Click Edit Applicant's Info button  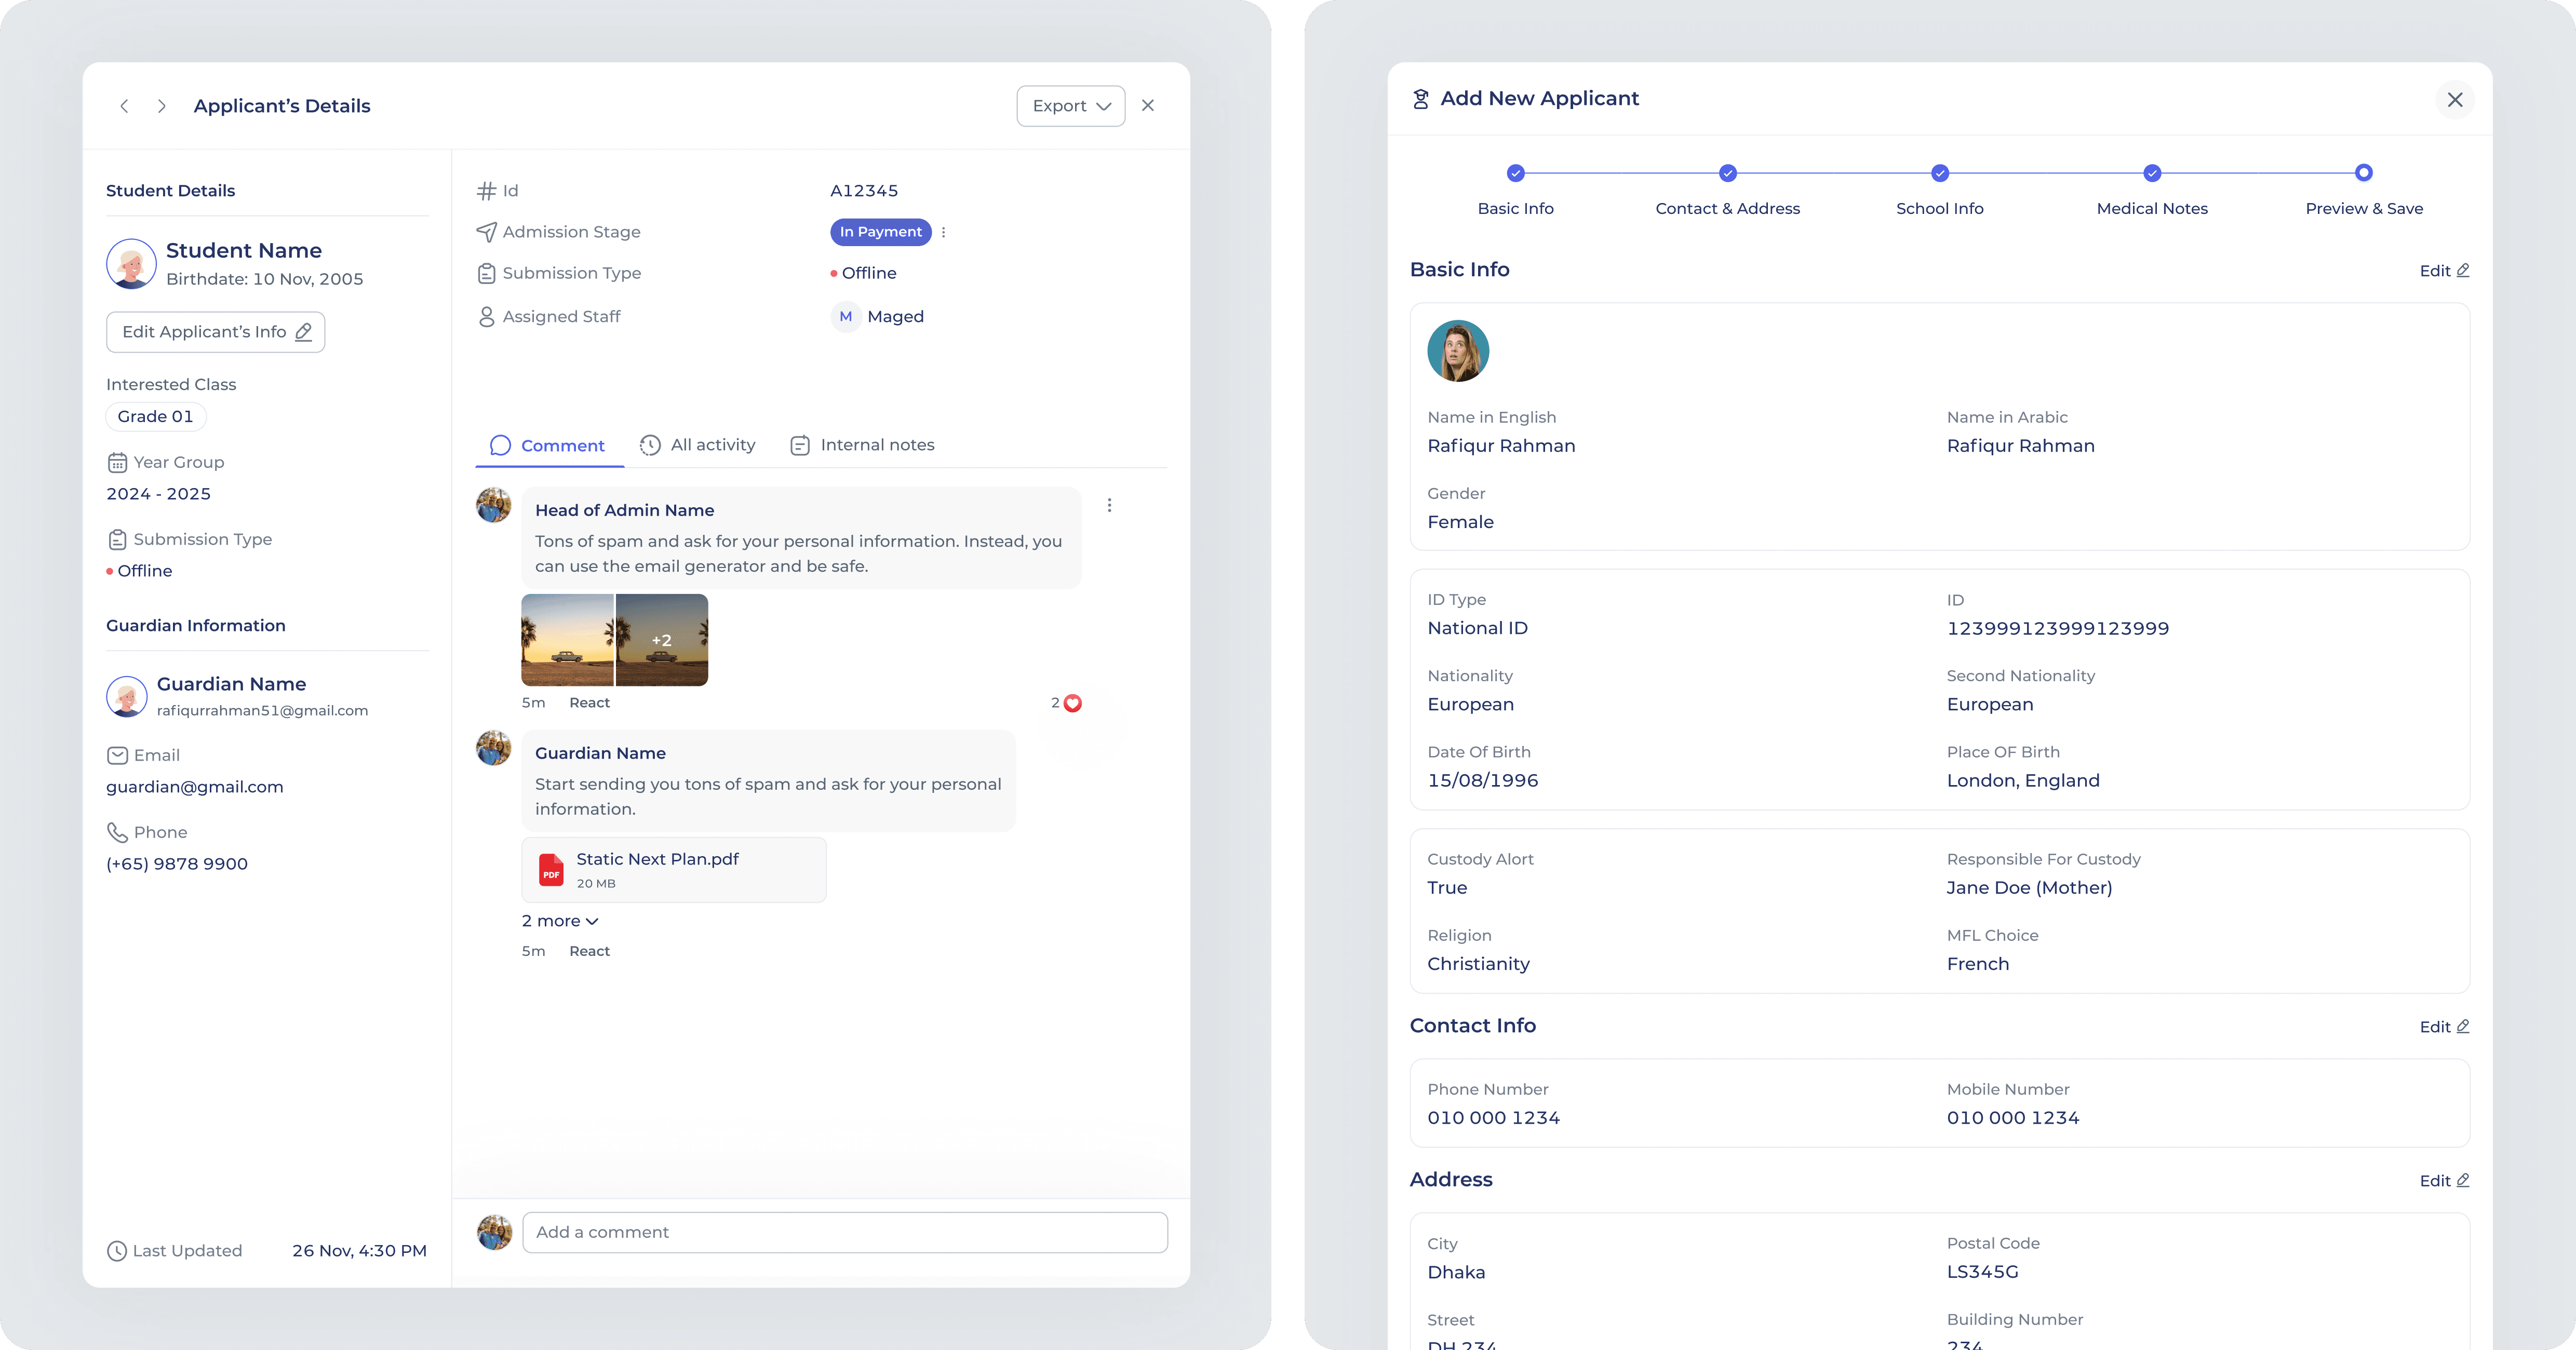click(x=215, y=331)
